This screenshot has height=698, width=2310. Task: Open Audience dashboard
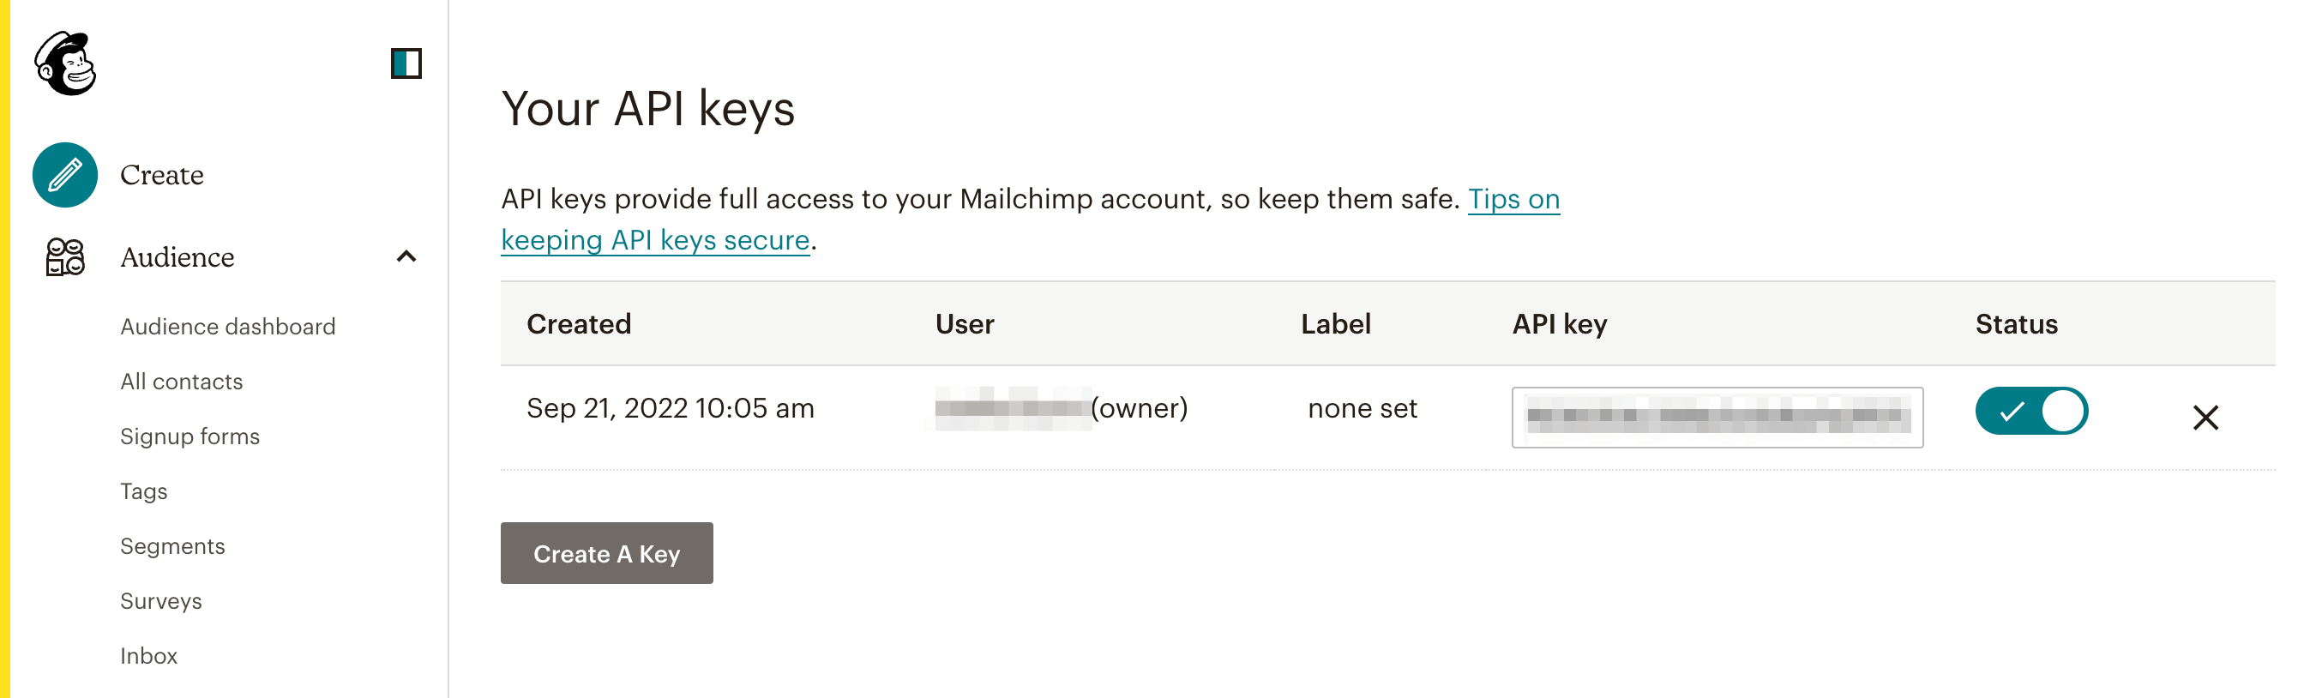(x=228, y=327)
